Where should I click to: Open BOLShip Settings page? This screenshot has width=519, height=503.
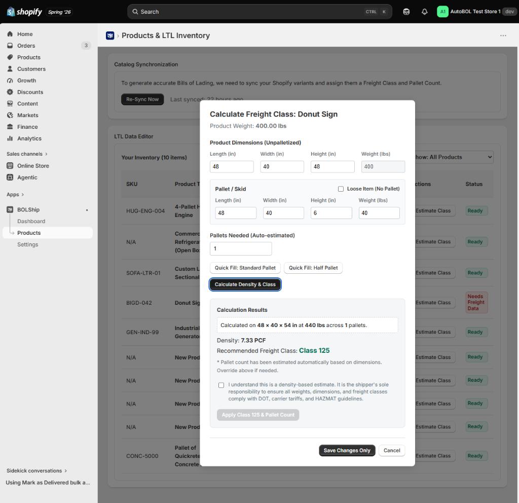[28, 244]
